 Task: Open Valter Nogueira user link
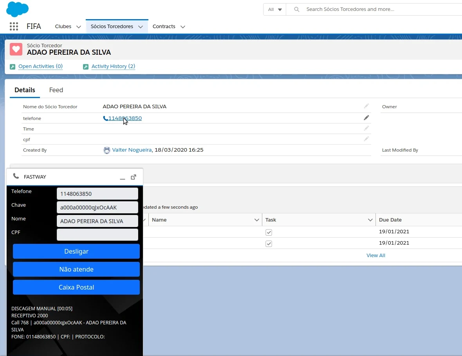click(x=132, y=150)
